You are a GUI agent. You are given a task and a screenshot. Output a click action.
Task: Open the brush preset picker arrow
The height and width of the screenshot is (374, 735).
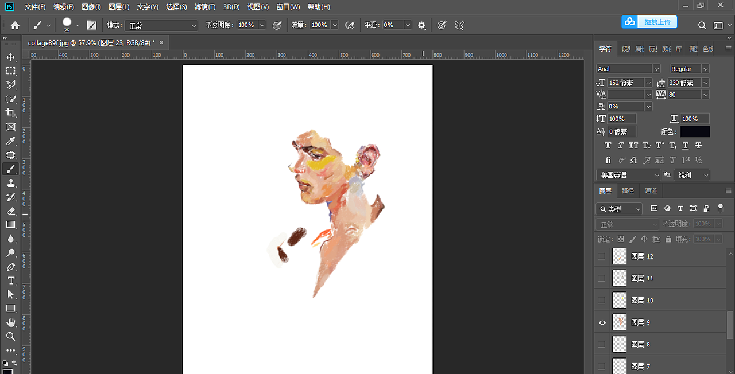pyautogui.click(x=78, y=25)
